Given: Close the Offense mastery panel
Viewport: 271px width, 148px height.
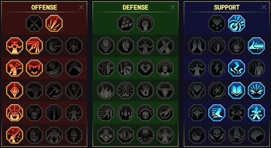Looking at the screenshot, I should coord(81,7).
